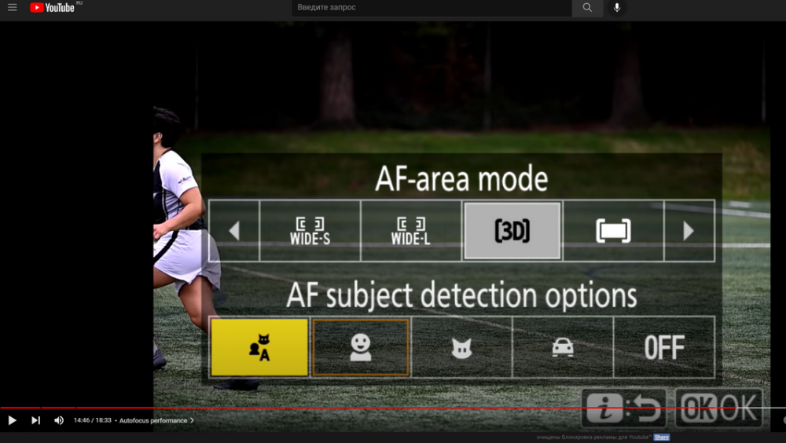Select the WIDE-L AF-area mode

pyautogui.click(x=411, y=231)
